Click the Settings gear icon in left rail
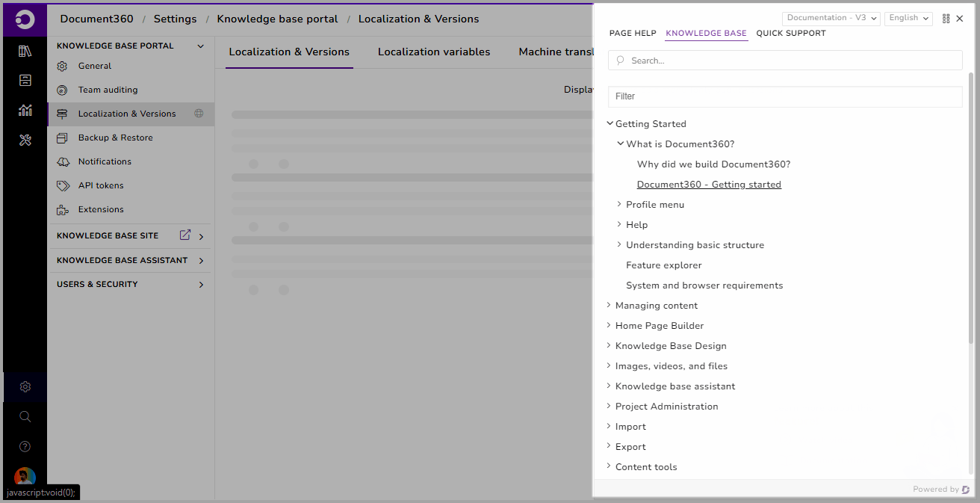Viewport: 980px width, 503px height. pyautogui.click(x=25, y=386)
